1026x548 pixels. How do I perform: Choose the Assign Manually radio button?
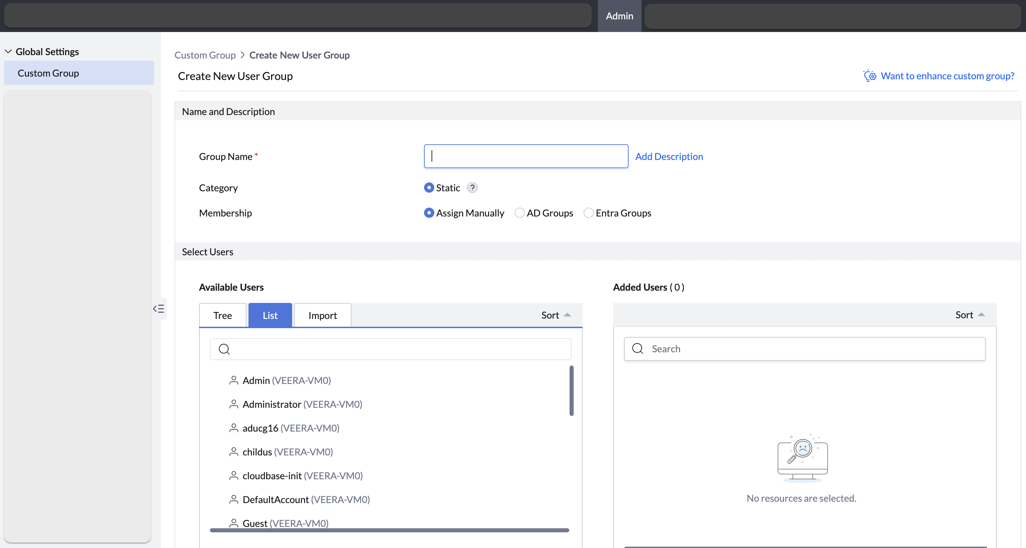[x=428, y=213]
